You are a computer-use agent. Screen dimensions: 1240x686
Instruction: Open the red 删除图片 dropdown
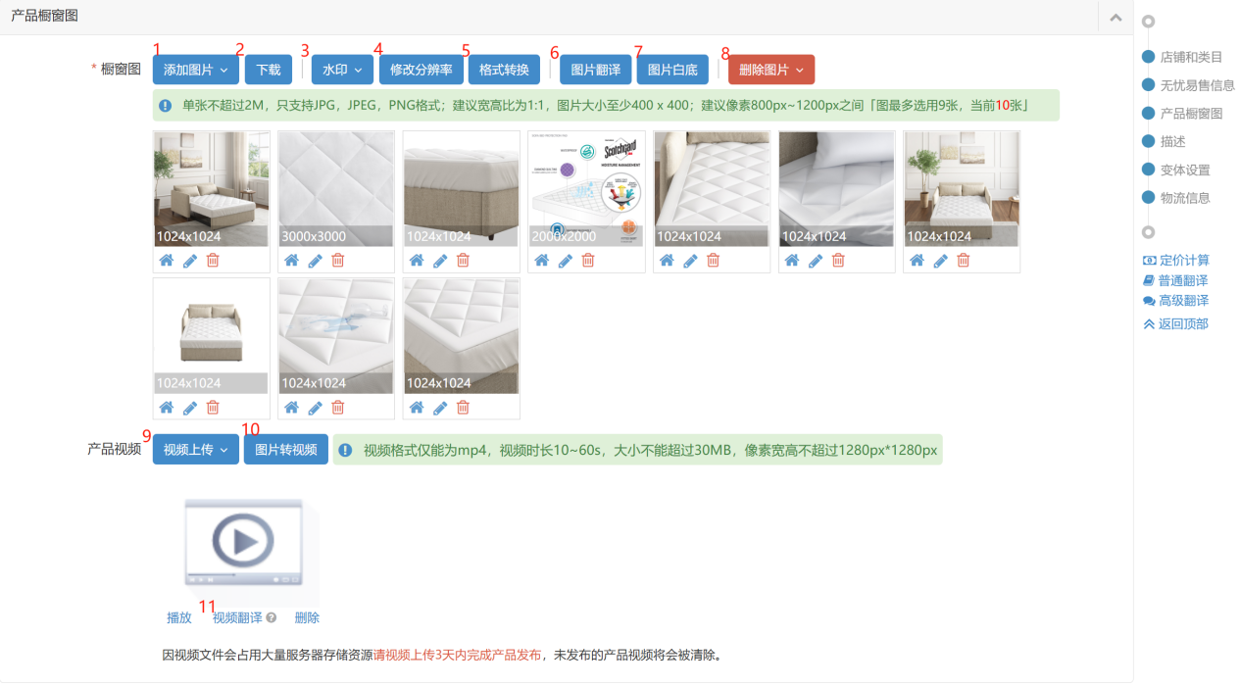tap(770, 70)
